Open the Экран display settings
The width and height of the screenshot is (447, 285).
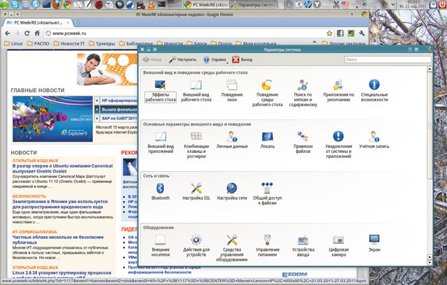point(374,244)
